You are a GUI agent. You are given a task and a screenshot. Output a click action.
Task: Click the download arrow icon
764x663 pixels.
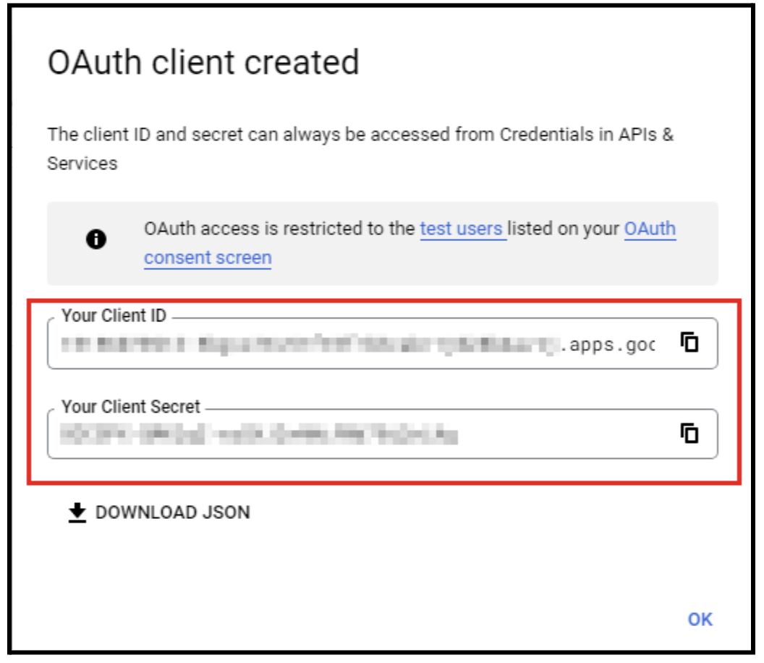point(77,512)
